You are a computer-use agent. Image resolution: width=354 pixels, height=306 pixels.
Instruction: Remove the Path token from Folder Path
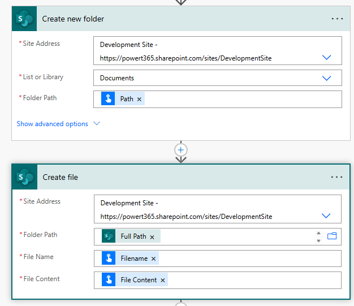coord(140,99)
